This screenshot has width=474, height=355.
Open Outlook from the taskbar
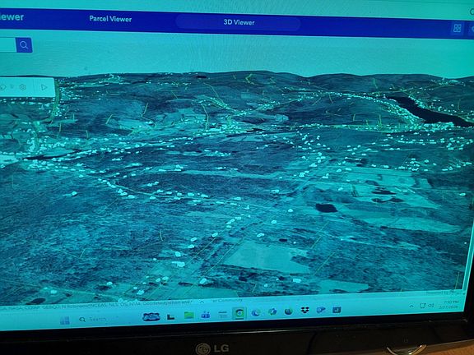pos(320,310)
